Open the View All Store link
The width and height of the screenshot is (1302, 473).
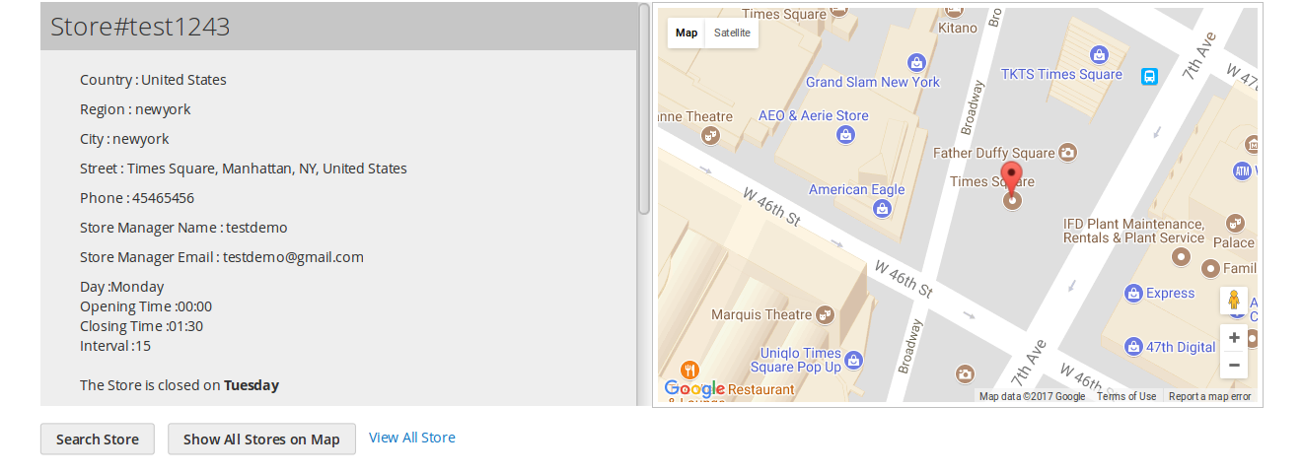[x=412, y=438]
